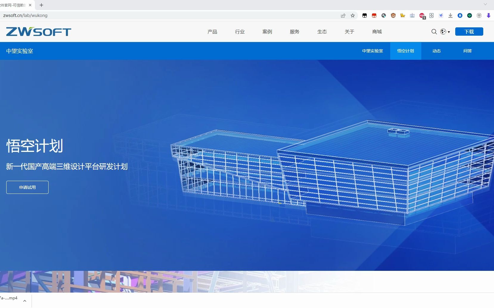This screenshot has height=308, width=494.
Task: Click the 申请试用 button
Action: point(27,187)
